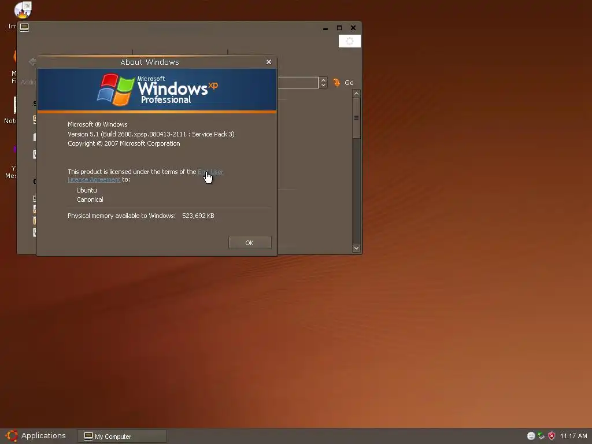Click the scroll down arrow in My Computer

[x=356, y=248]
